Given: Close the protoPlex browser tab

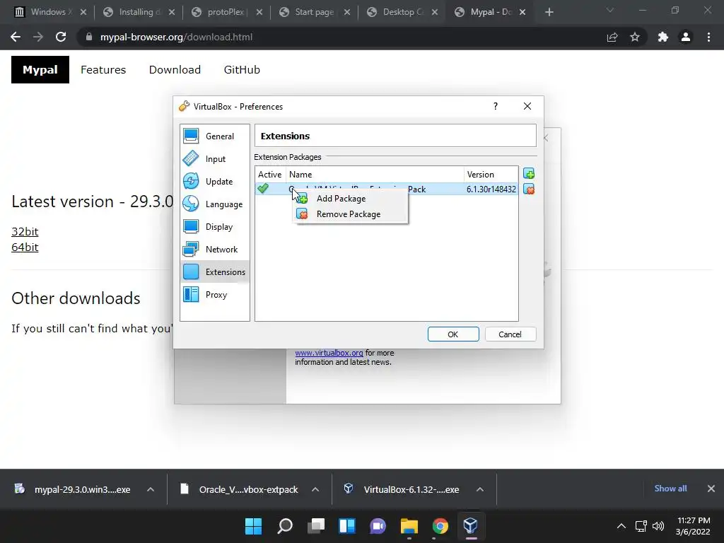Looking at the screenshot, I should pyautogui.click(x=259, y=13).
